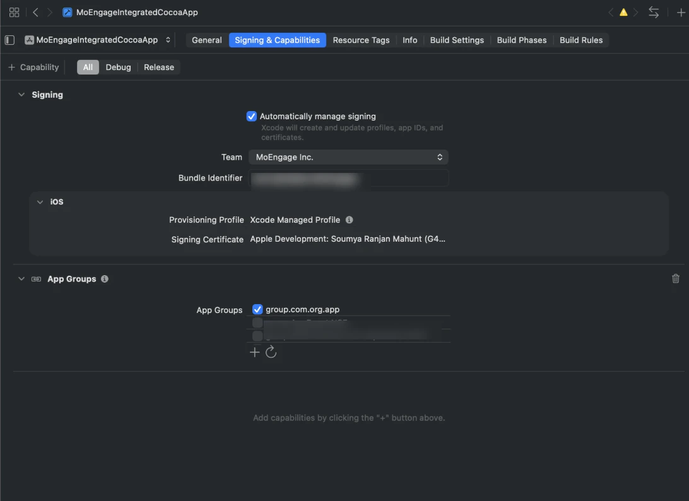Go back with the left chevron

click(35, 13)
